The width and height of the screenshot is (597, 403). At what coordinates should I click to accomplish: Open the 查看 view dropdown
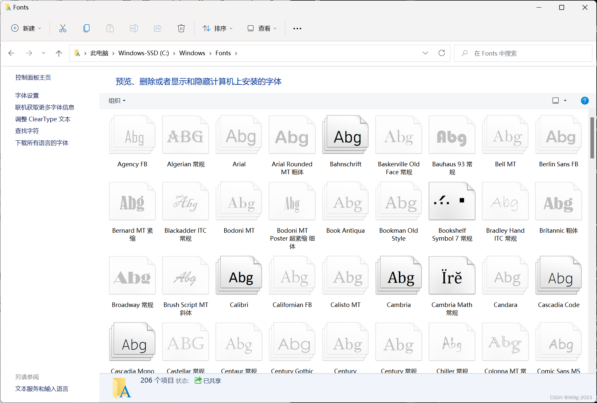[x=262, y=28]
